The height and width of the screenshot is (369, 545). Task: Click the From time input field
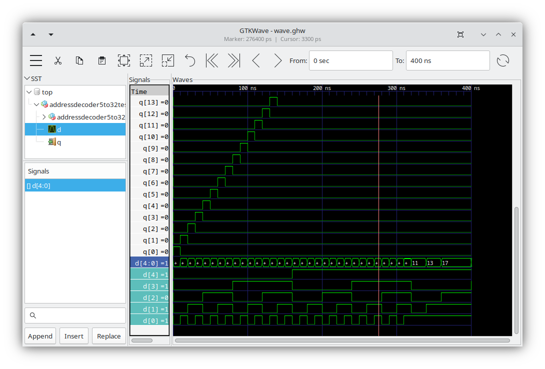350,60
